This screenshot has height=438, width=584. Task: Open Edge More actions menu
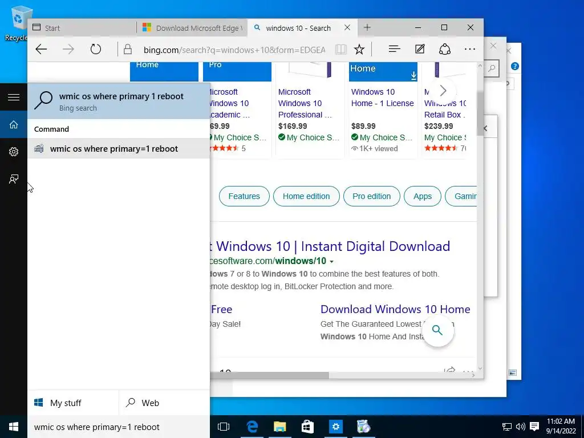(x=470, y=49)
